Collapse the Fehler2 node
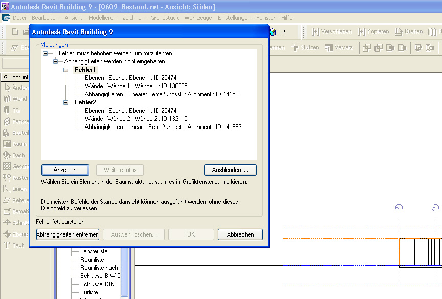The height and width of the screenshot is (299, 442). pyautogui.click(x=65, y=102)
